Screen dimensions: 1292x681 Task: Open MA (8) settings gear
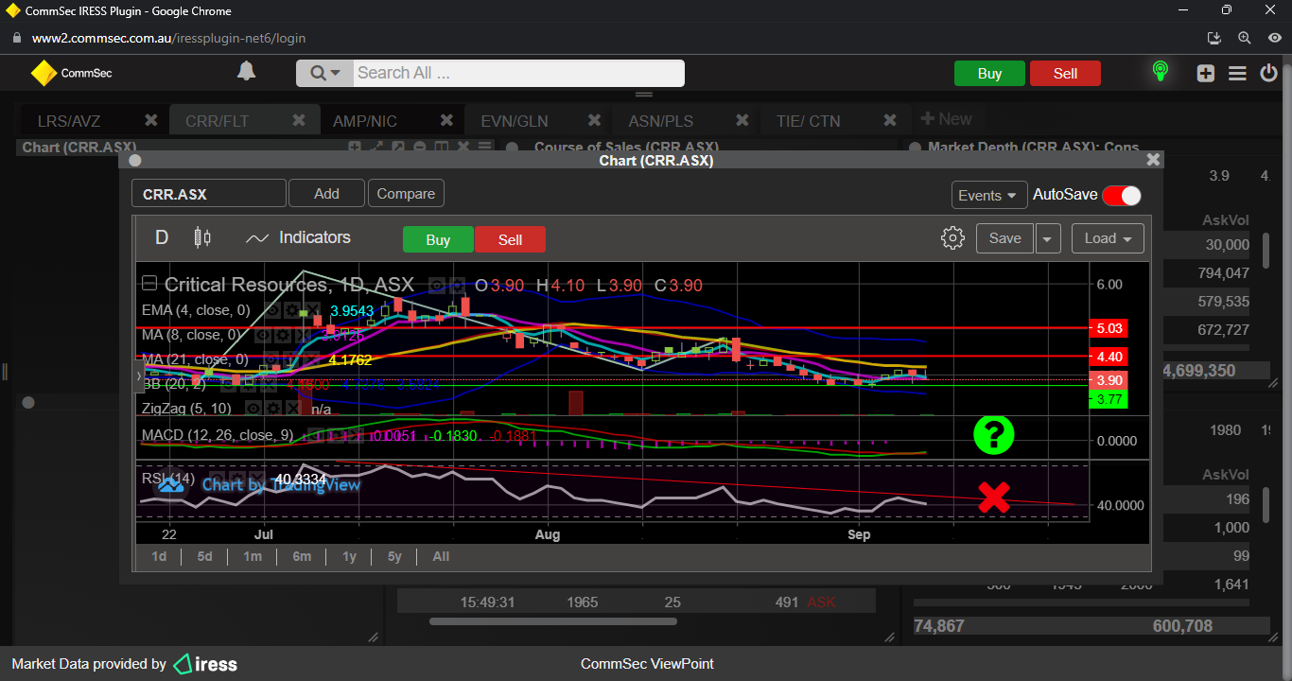coord(283,335)
